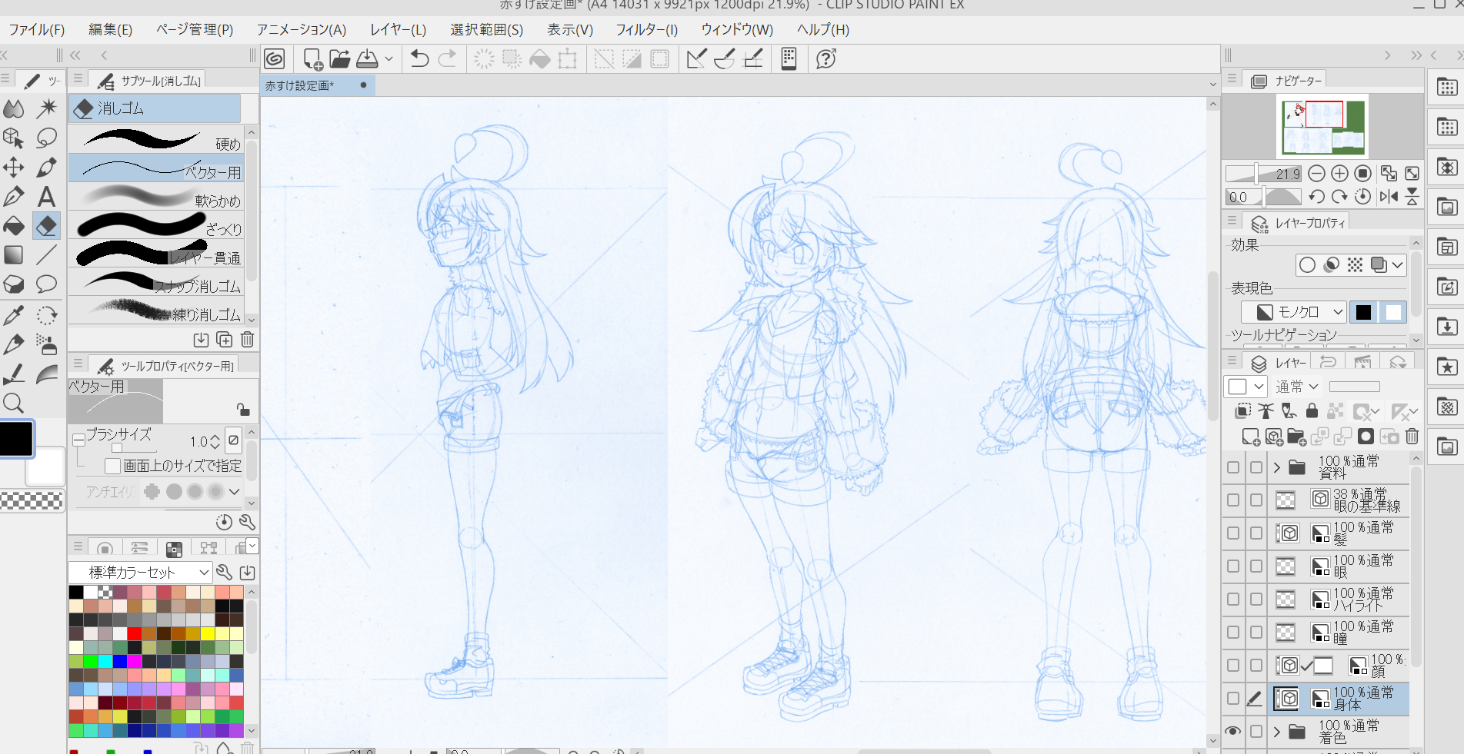Enable 画面上のサイズで指定 checkbox
This screenshot has width=1464, height=754.
tap(113, 466)
